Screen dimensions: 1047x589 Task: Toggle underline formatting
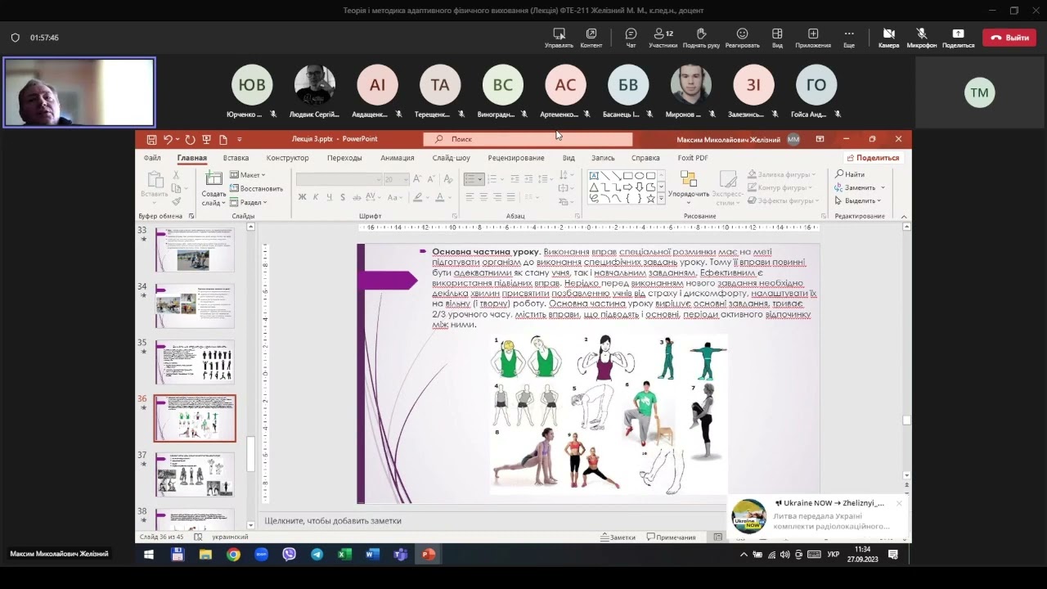(329, 197)
